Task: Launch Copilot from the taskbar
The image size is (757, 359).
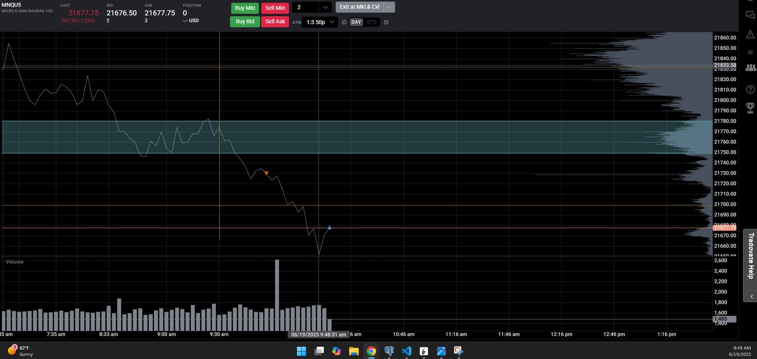Action: click(336, 351)
